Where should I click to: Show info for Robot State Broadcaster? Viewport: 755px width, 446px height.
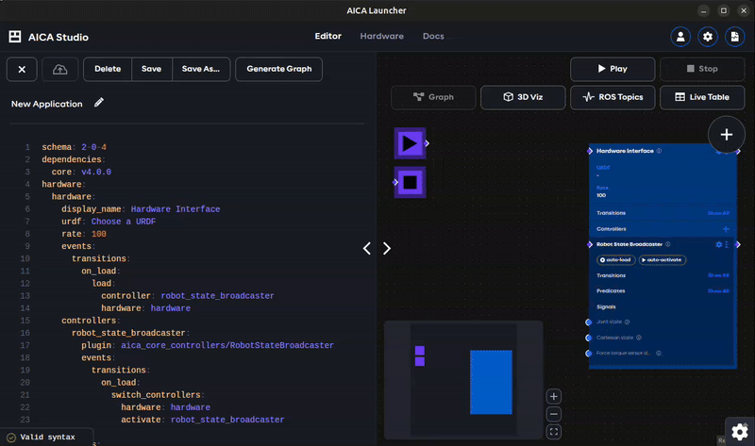click(x=668, y=244)
